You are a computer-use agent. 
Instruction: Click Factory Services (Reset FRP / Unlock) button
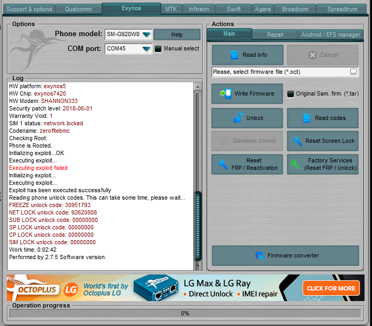click(323, 164)
